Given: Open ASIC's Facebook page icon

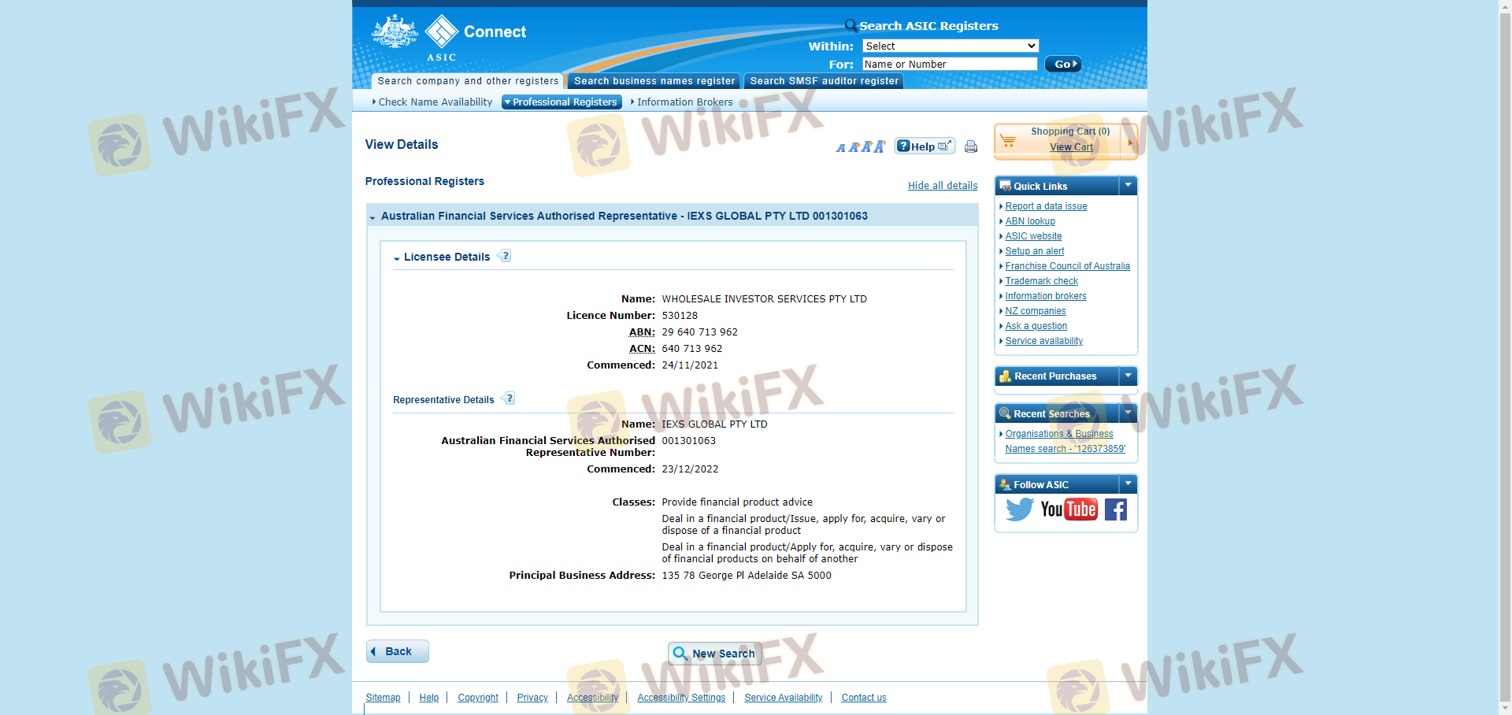Looking at the screenshot, I should pyautogui.click(x=1115, y=509).
